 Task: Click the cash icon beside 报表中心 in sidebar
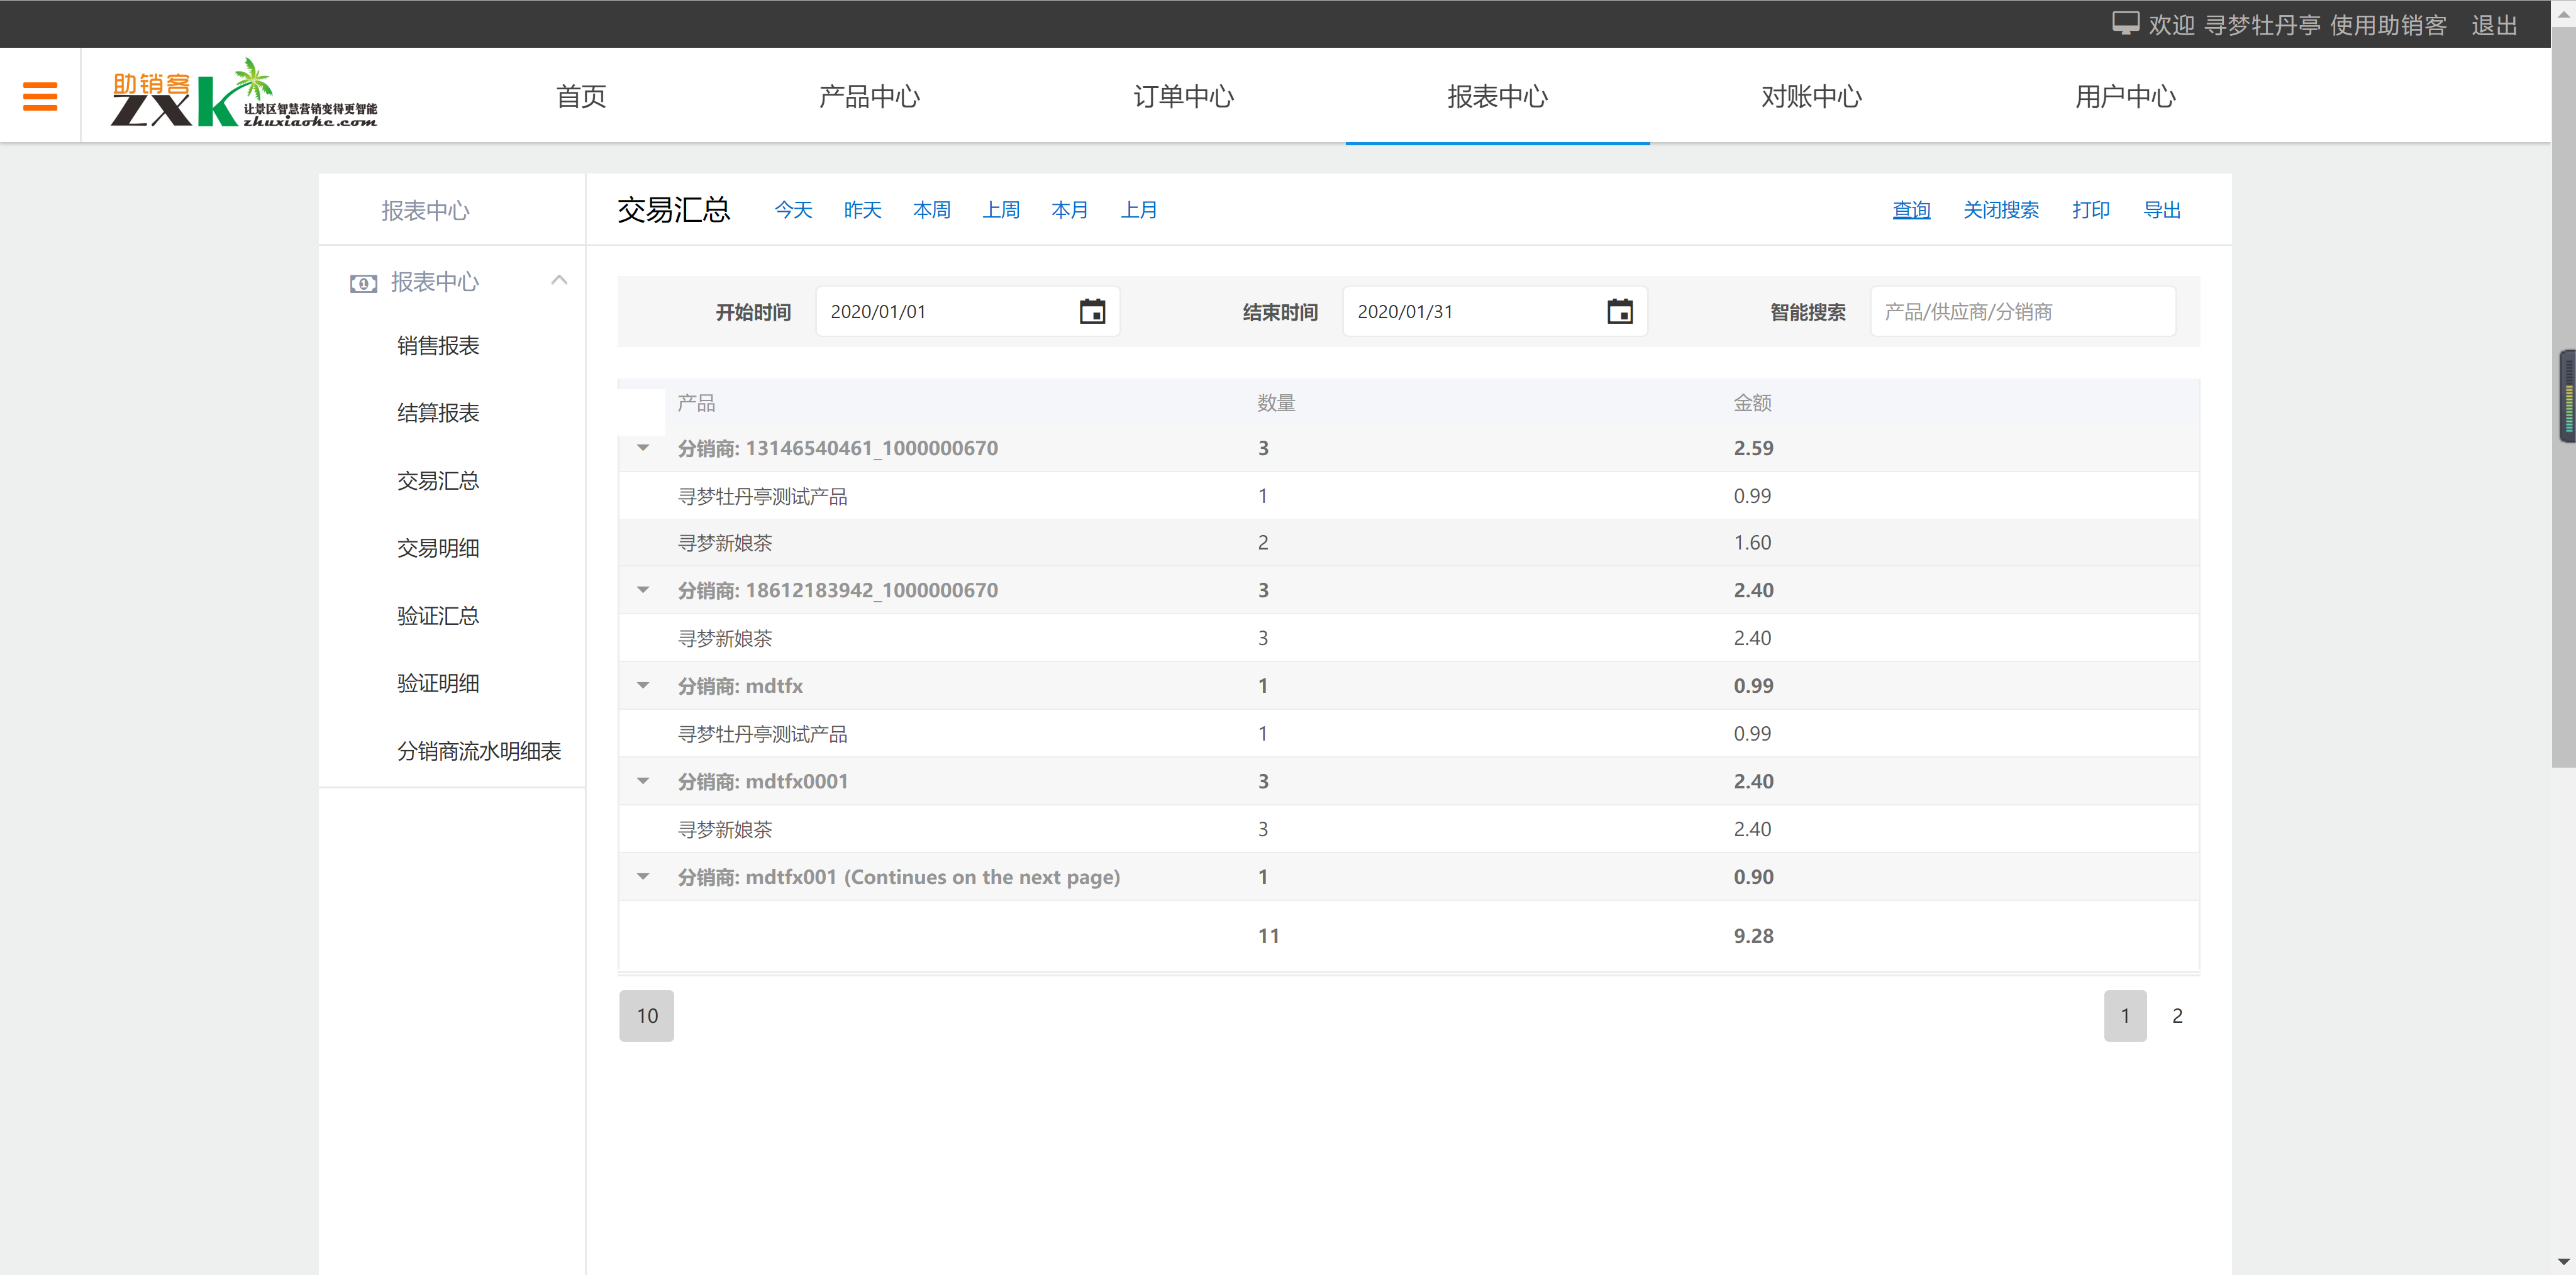coord(363,283)
